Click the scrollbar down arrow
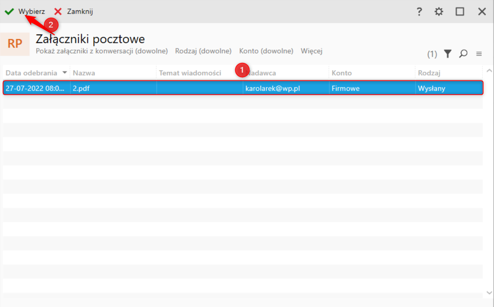 pos(489,293)
